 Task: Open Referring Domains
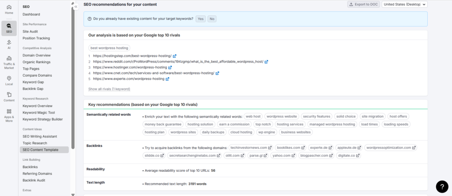pyautogui.click(x=37, y=174)
